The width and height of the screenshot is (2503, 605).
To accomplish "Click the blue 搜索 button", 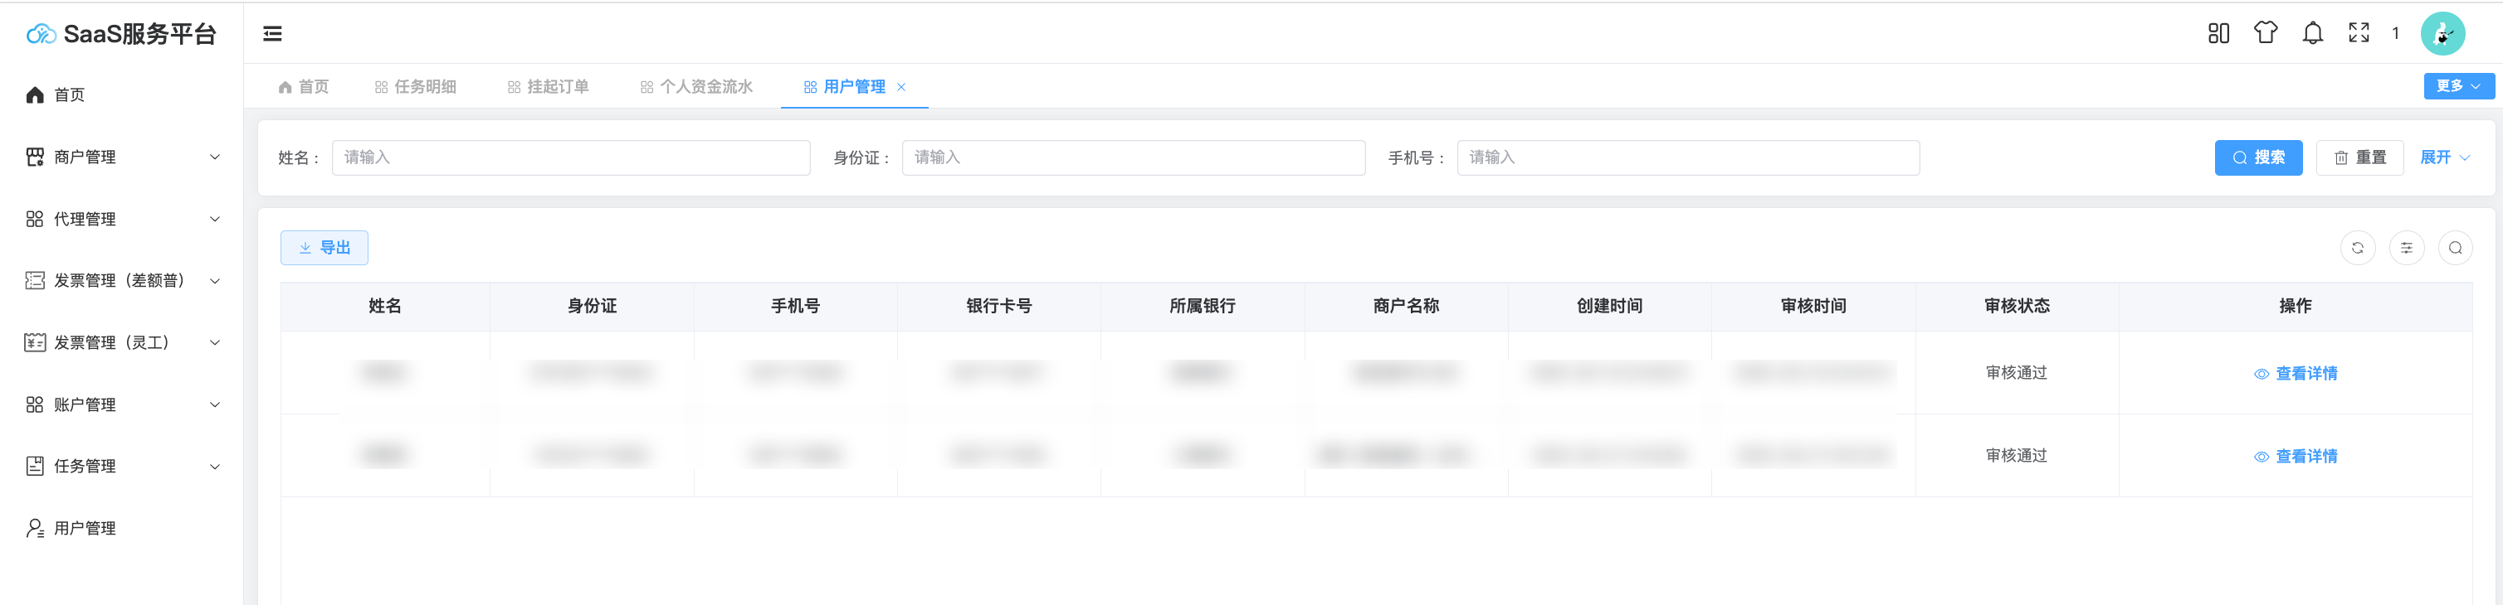I will [2257, 157].
